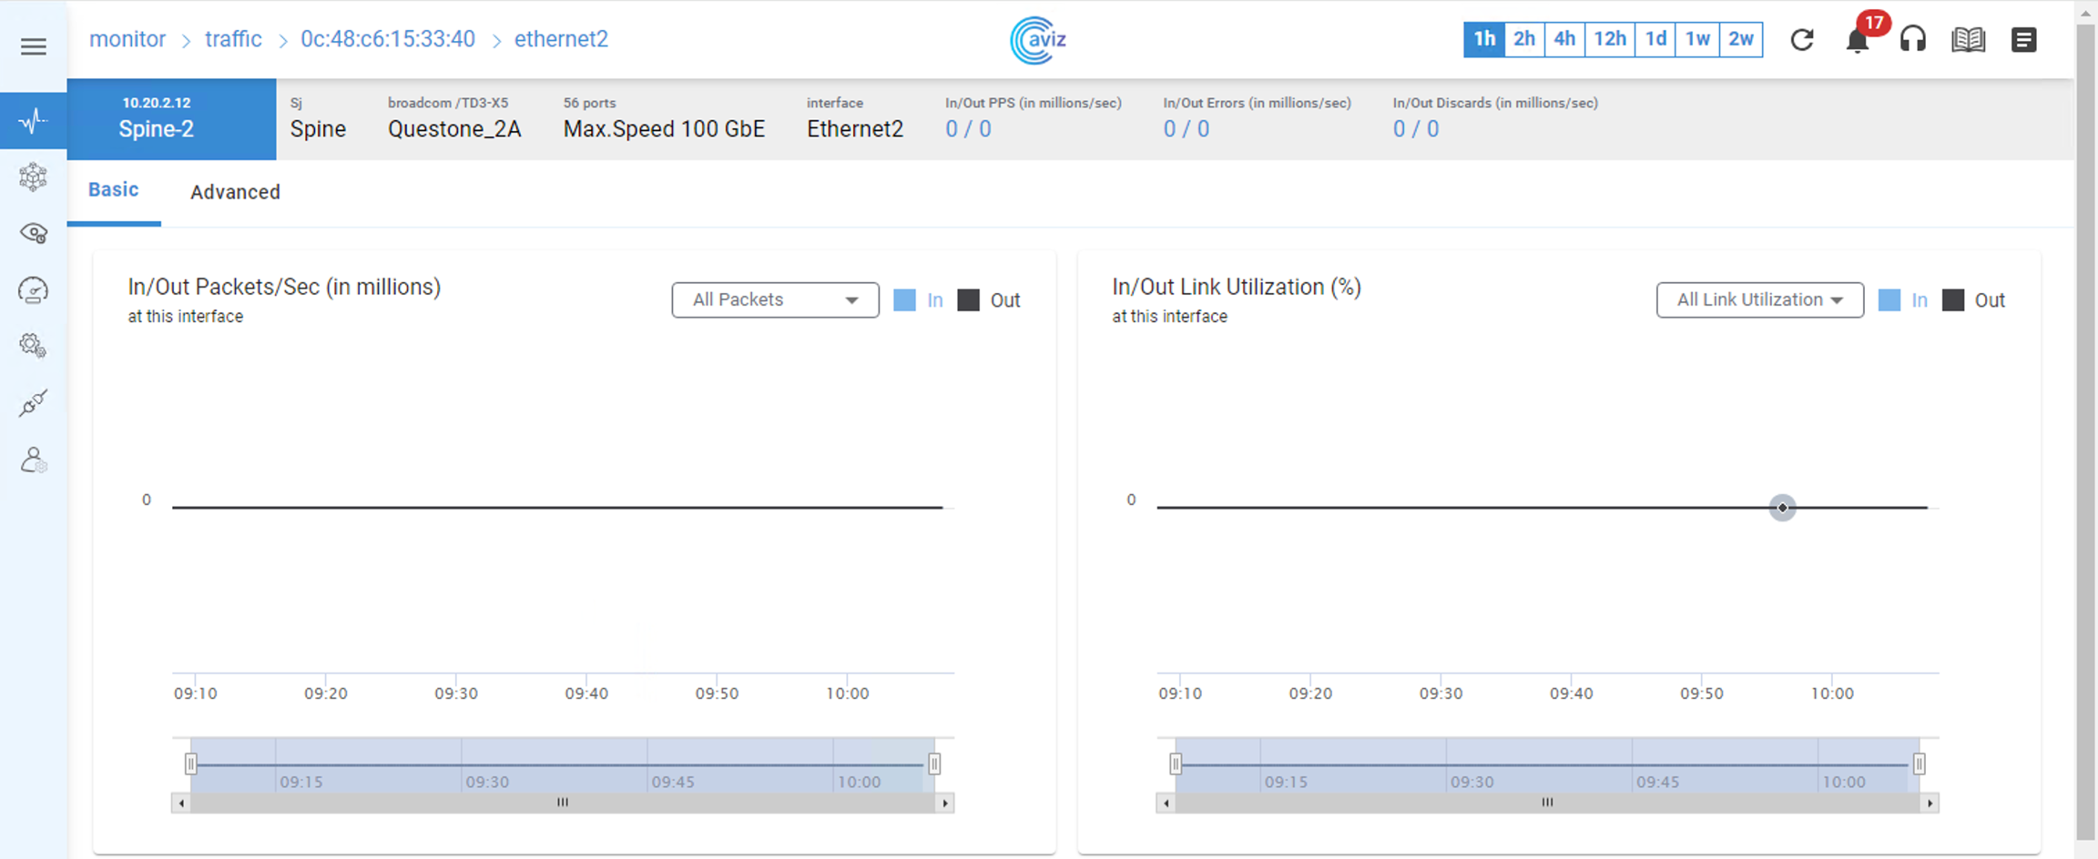Toggle the Out series in Link Utilization legend
The image size is (2098, 859).
tap(1973, 300)
